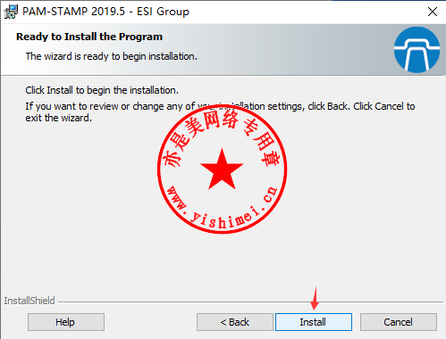Cancel the installation wizard

point(399,322)
